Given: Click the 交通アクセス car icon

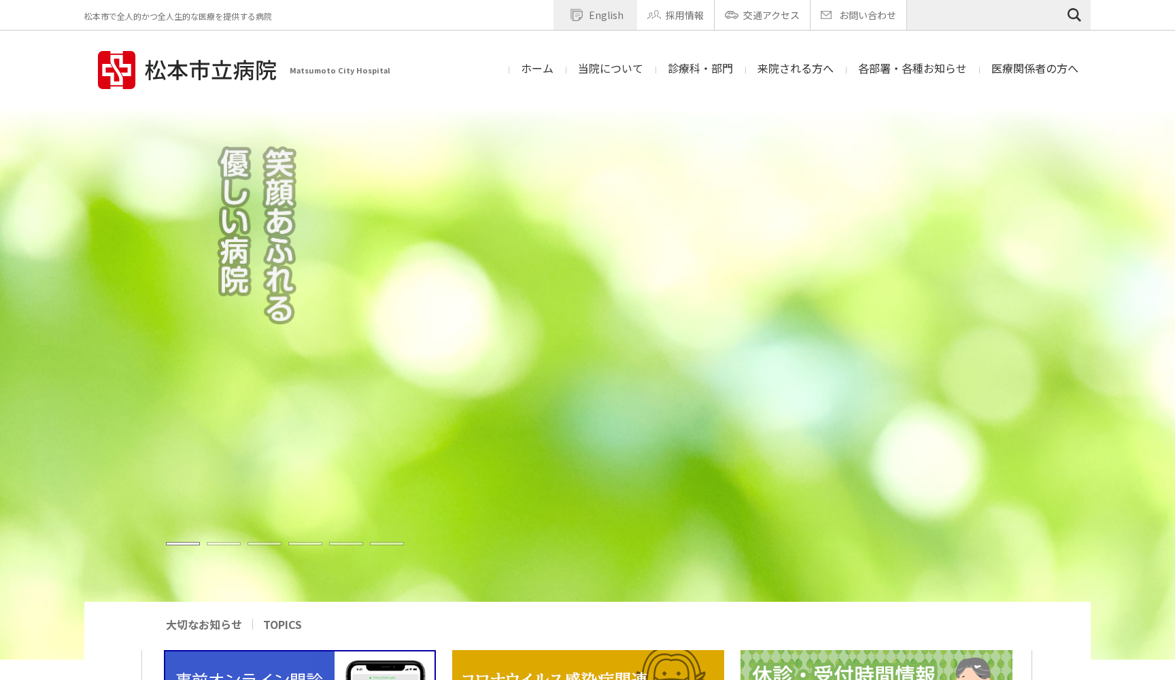Looking at the screenshot, I should (731, 15).
